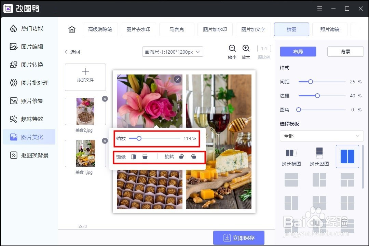
Task: Rotate the image clockwise
Action: click(193, 156)
